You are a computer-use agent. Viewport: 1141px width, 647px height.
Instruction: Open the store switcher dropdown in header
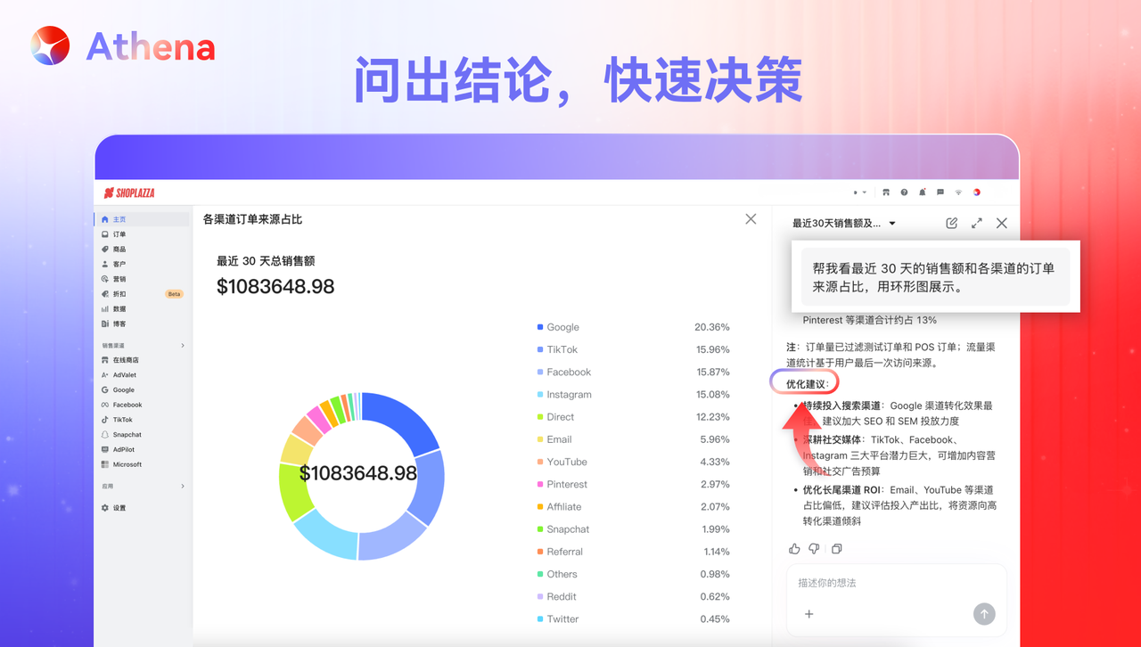pyautogui.click(x=860, y=192)
